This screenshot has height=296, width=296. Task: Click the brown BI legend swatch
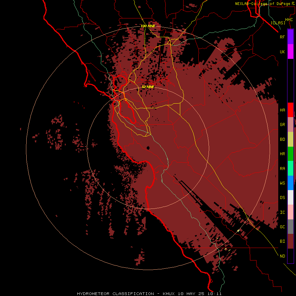click(x=290, y=241)
